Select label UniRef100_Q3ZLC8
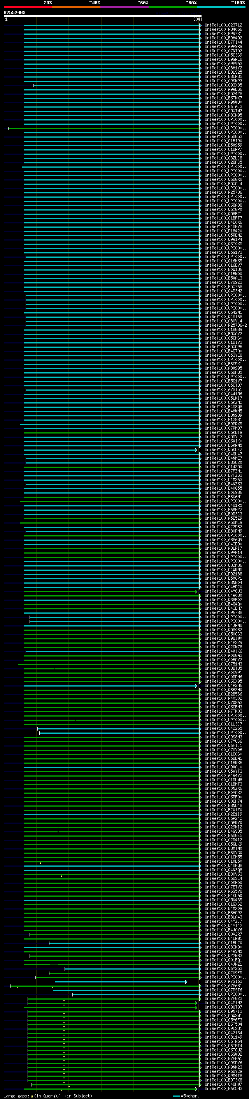 tap(223, 158)
